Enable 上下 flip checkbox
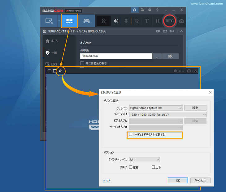 click(153, 167)
